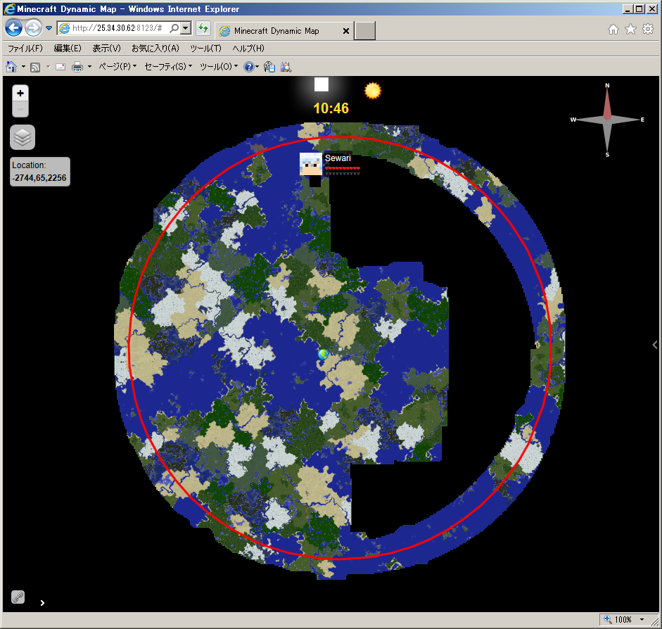The height and width of the screenshot is (629, 662).
Task: Open the セーフティ(S) dropdown menu
Action: pos(168,67)
